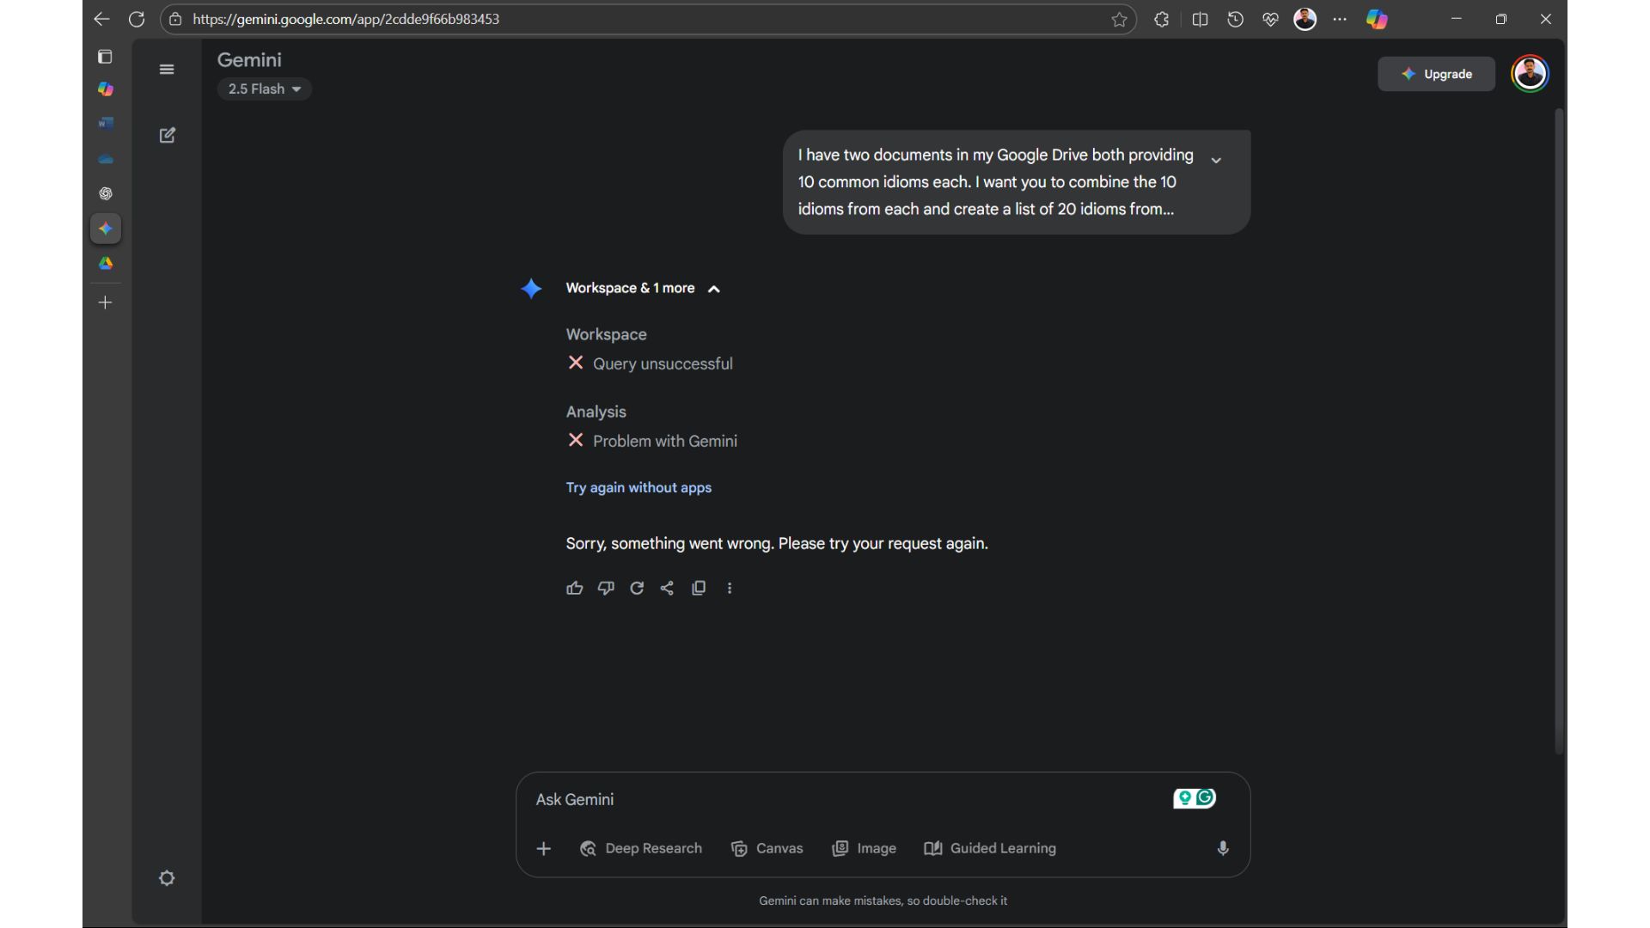Screen dimensions: 1650x928
Task: Toggle split screen in the browser
Action: [1201, 19]
